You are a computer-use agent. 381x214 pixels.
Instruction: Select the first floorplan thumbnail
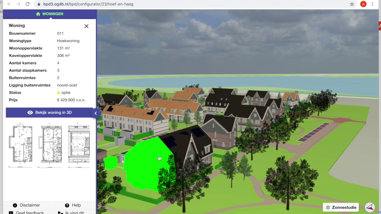coord(21,144)
